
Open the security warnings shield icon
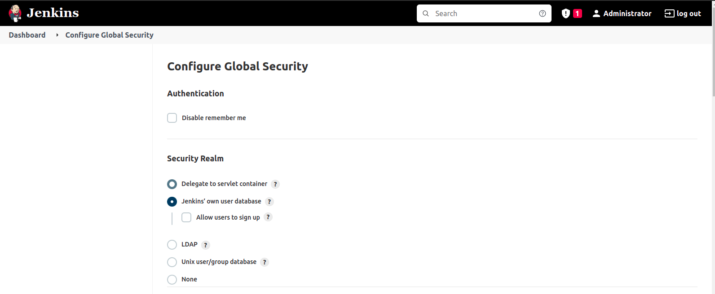(x=566, y=13)
